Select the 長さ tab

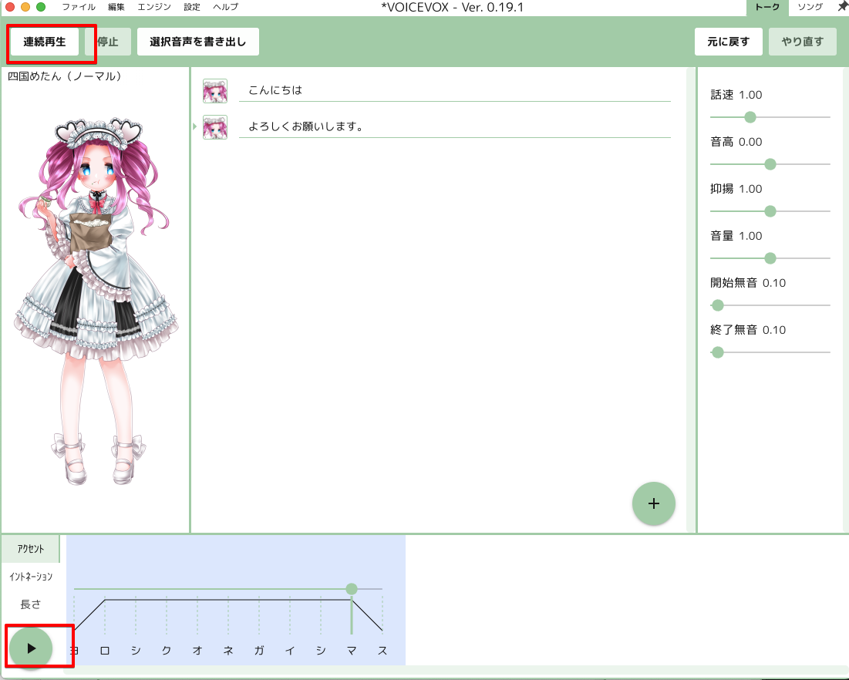tap(30, 604)
